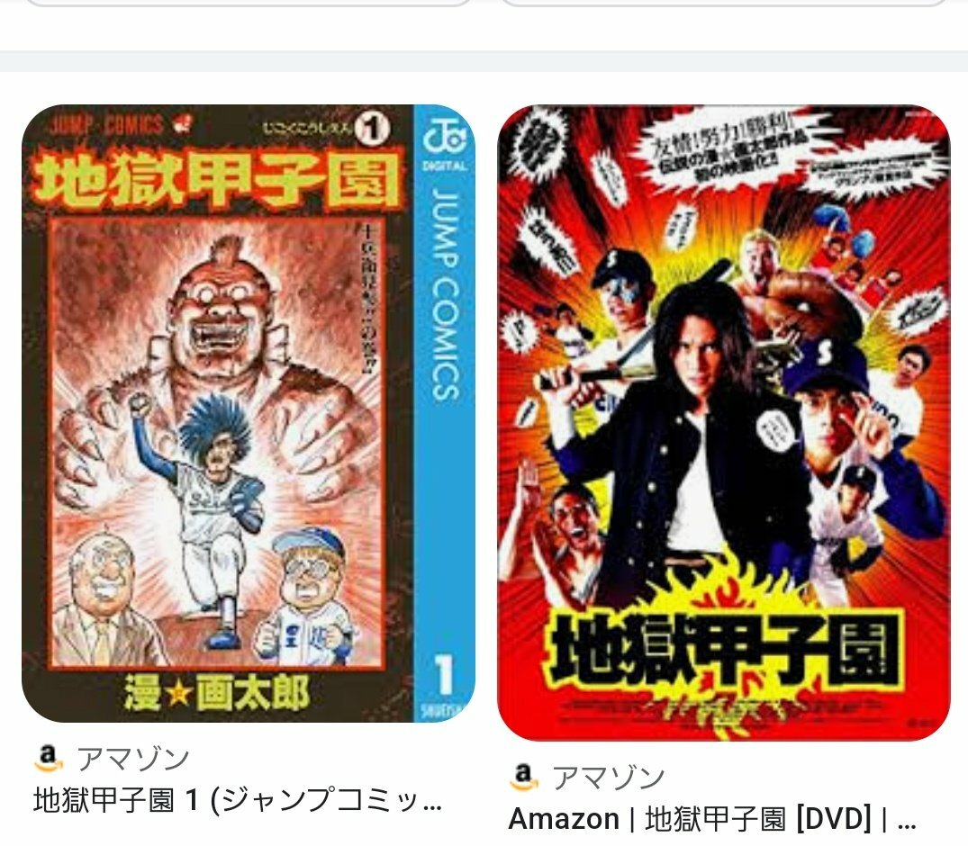Open the left result's Amazon favicon

[49, 759]
